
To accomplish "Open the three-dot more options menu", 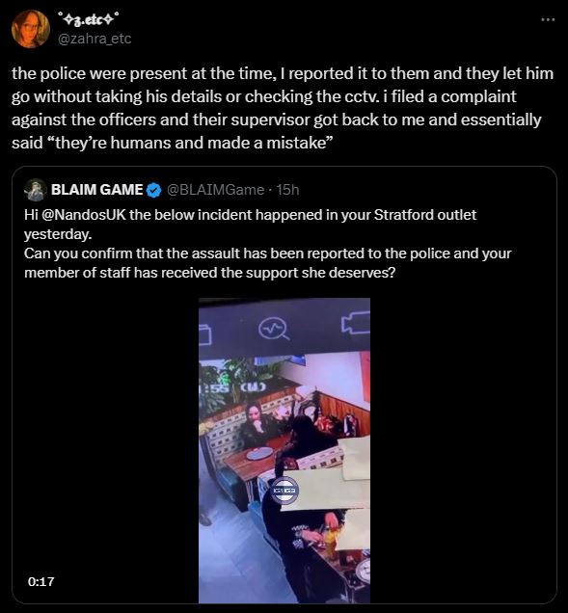I will [x=548, y=18].
